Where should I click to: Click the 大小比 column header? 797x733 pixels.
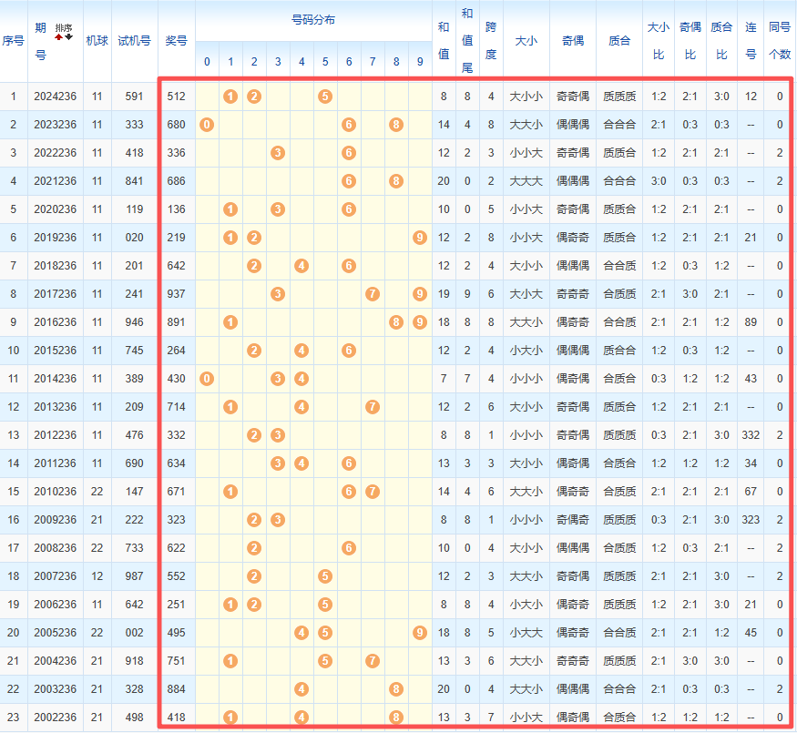pos(659,41)
